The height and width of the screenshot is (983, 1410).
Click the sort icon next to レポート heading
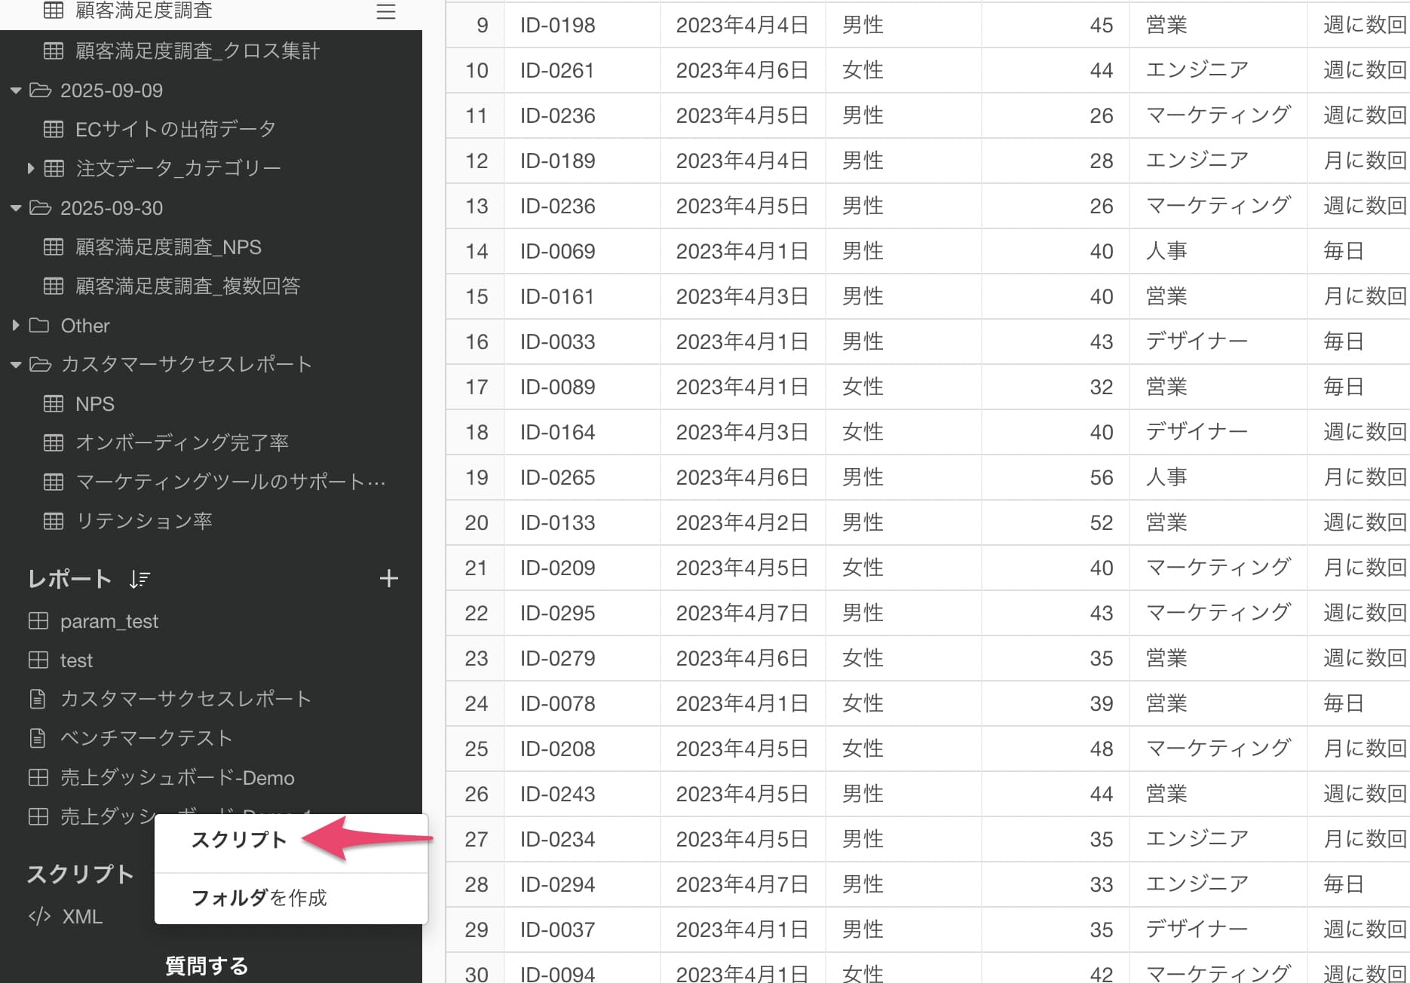(139, 579)
